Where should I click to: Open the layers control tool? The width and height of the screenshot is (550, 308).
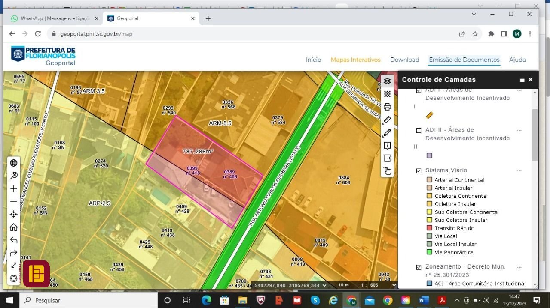click(387, 81)
